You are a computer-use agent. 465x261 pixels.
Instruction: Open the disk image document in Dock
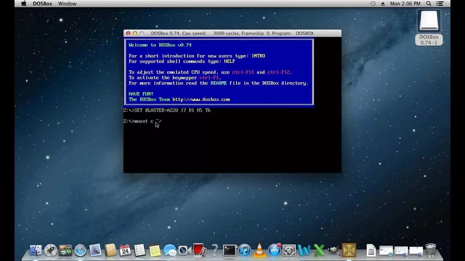click(371, 250)
